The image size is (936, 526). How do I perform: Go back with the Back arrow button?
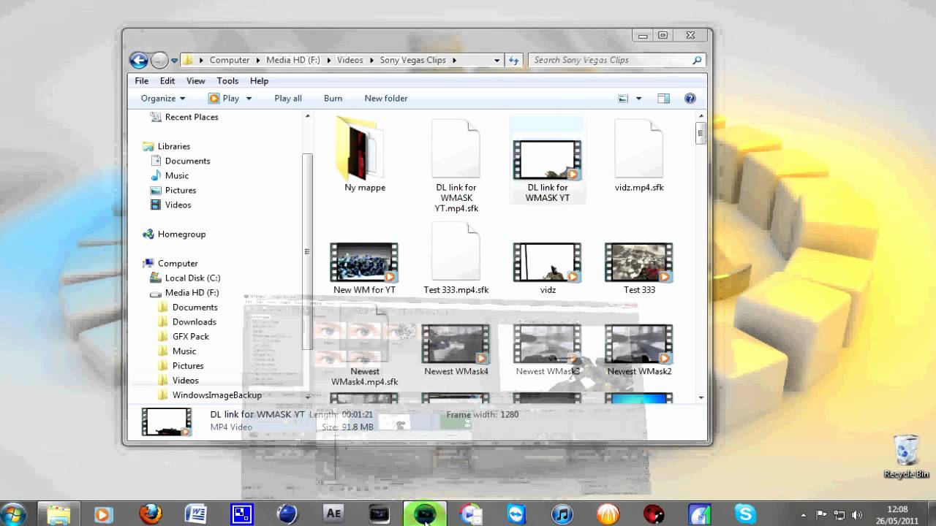point(138,60)
